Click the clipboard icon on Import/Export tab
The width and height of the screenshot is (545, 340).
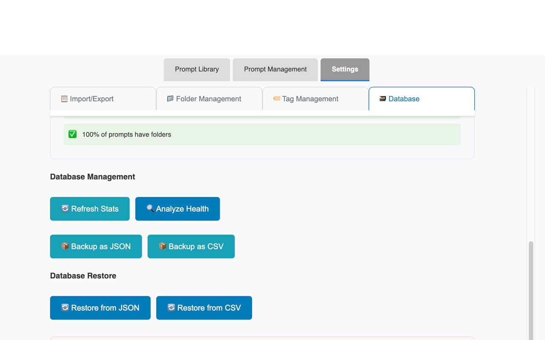tap(64, 99)
